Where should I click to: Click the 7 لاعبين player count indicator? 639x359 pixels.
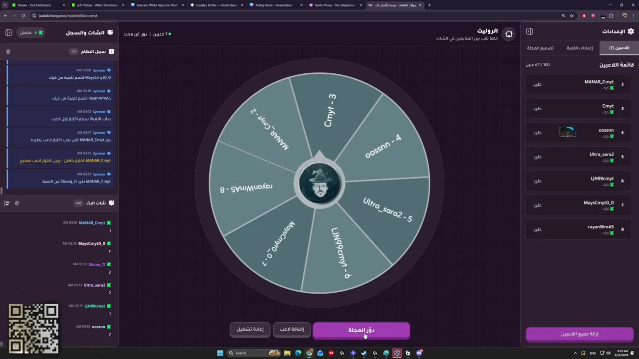[x=161, y=34]
